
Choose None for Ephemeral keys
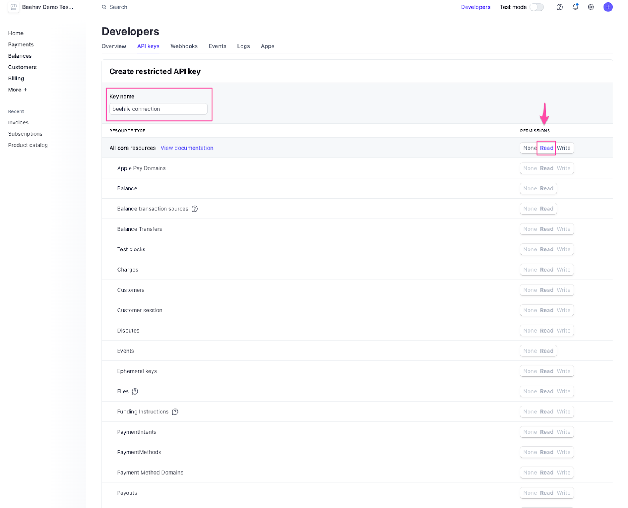coord(529,371)
